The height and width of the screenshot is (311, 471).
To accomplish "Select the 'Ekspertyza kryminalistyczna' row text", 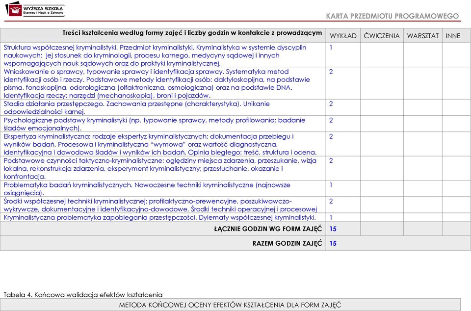I will pos(160,144).
